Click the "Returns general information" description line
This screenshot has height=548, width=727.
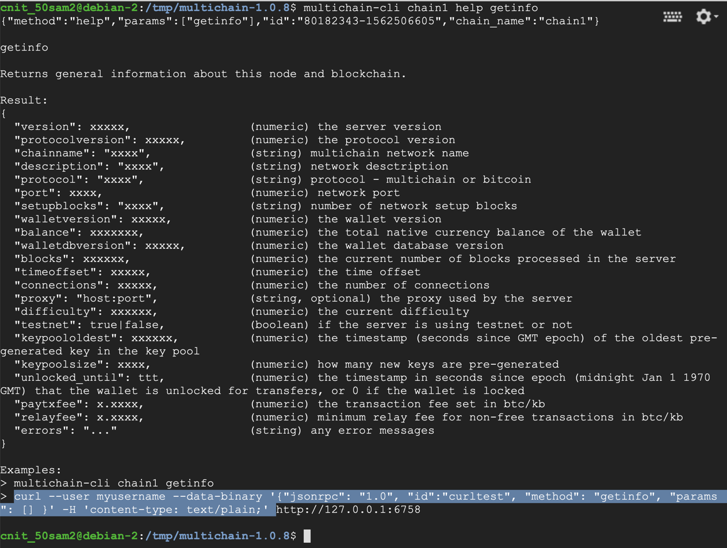click(x=203, y=74)
